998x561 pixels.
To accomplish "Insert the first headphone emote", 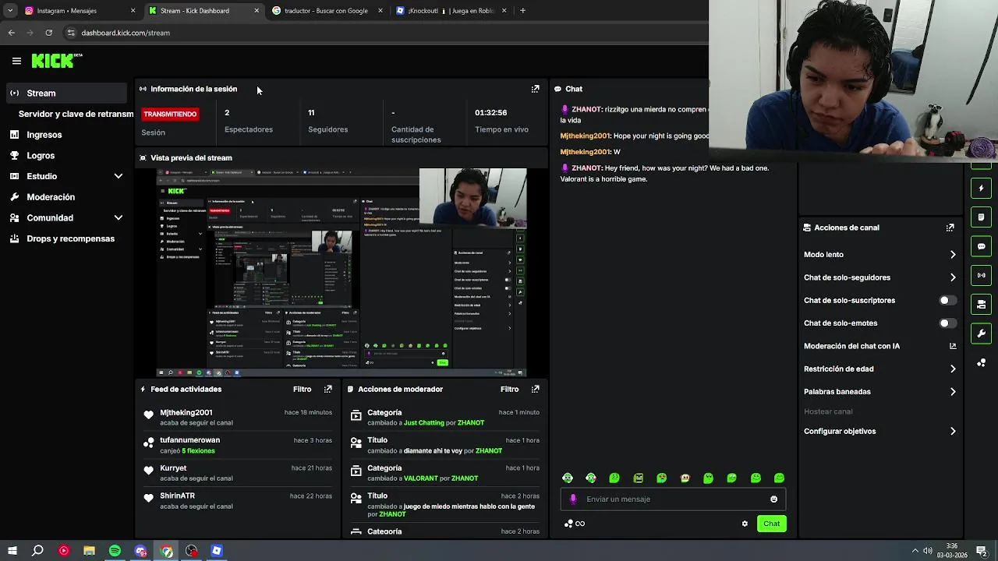I will click(x=568, y=478).
